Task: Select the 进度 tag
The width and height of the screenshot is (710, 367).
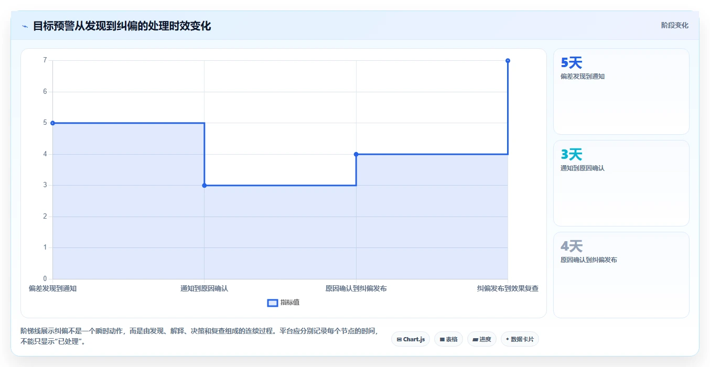Action: (x=481, y=339)
